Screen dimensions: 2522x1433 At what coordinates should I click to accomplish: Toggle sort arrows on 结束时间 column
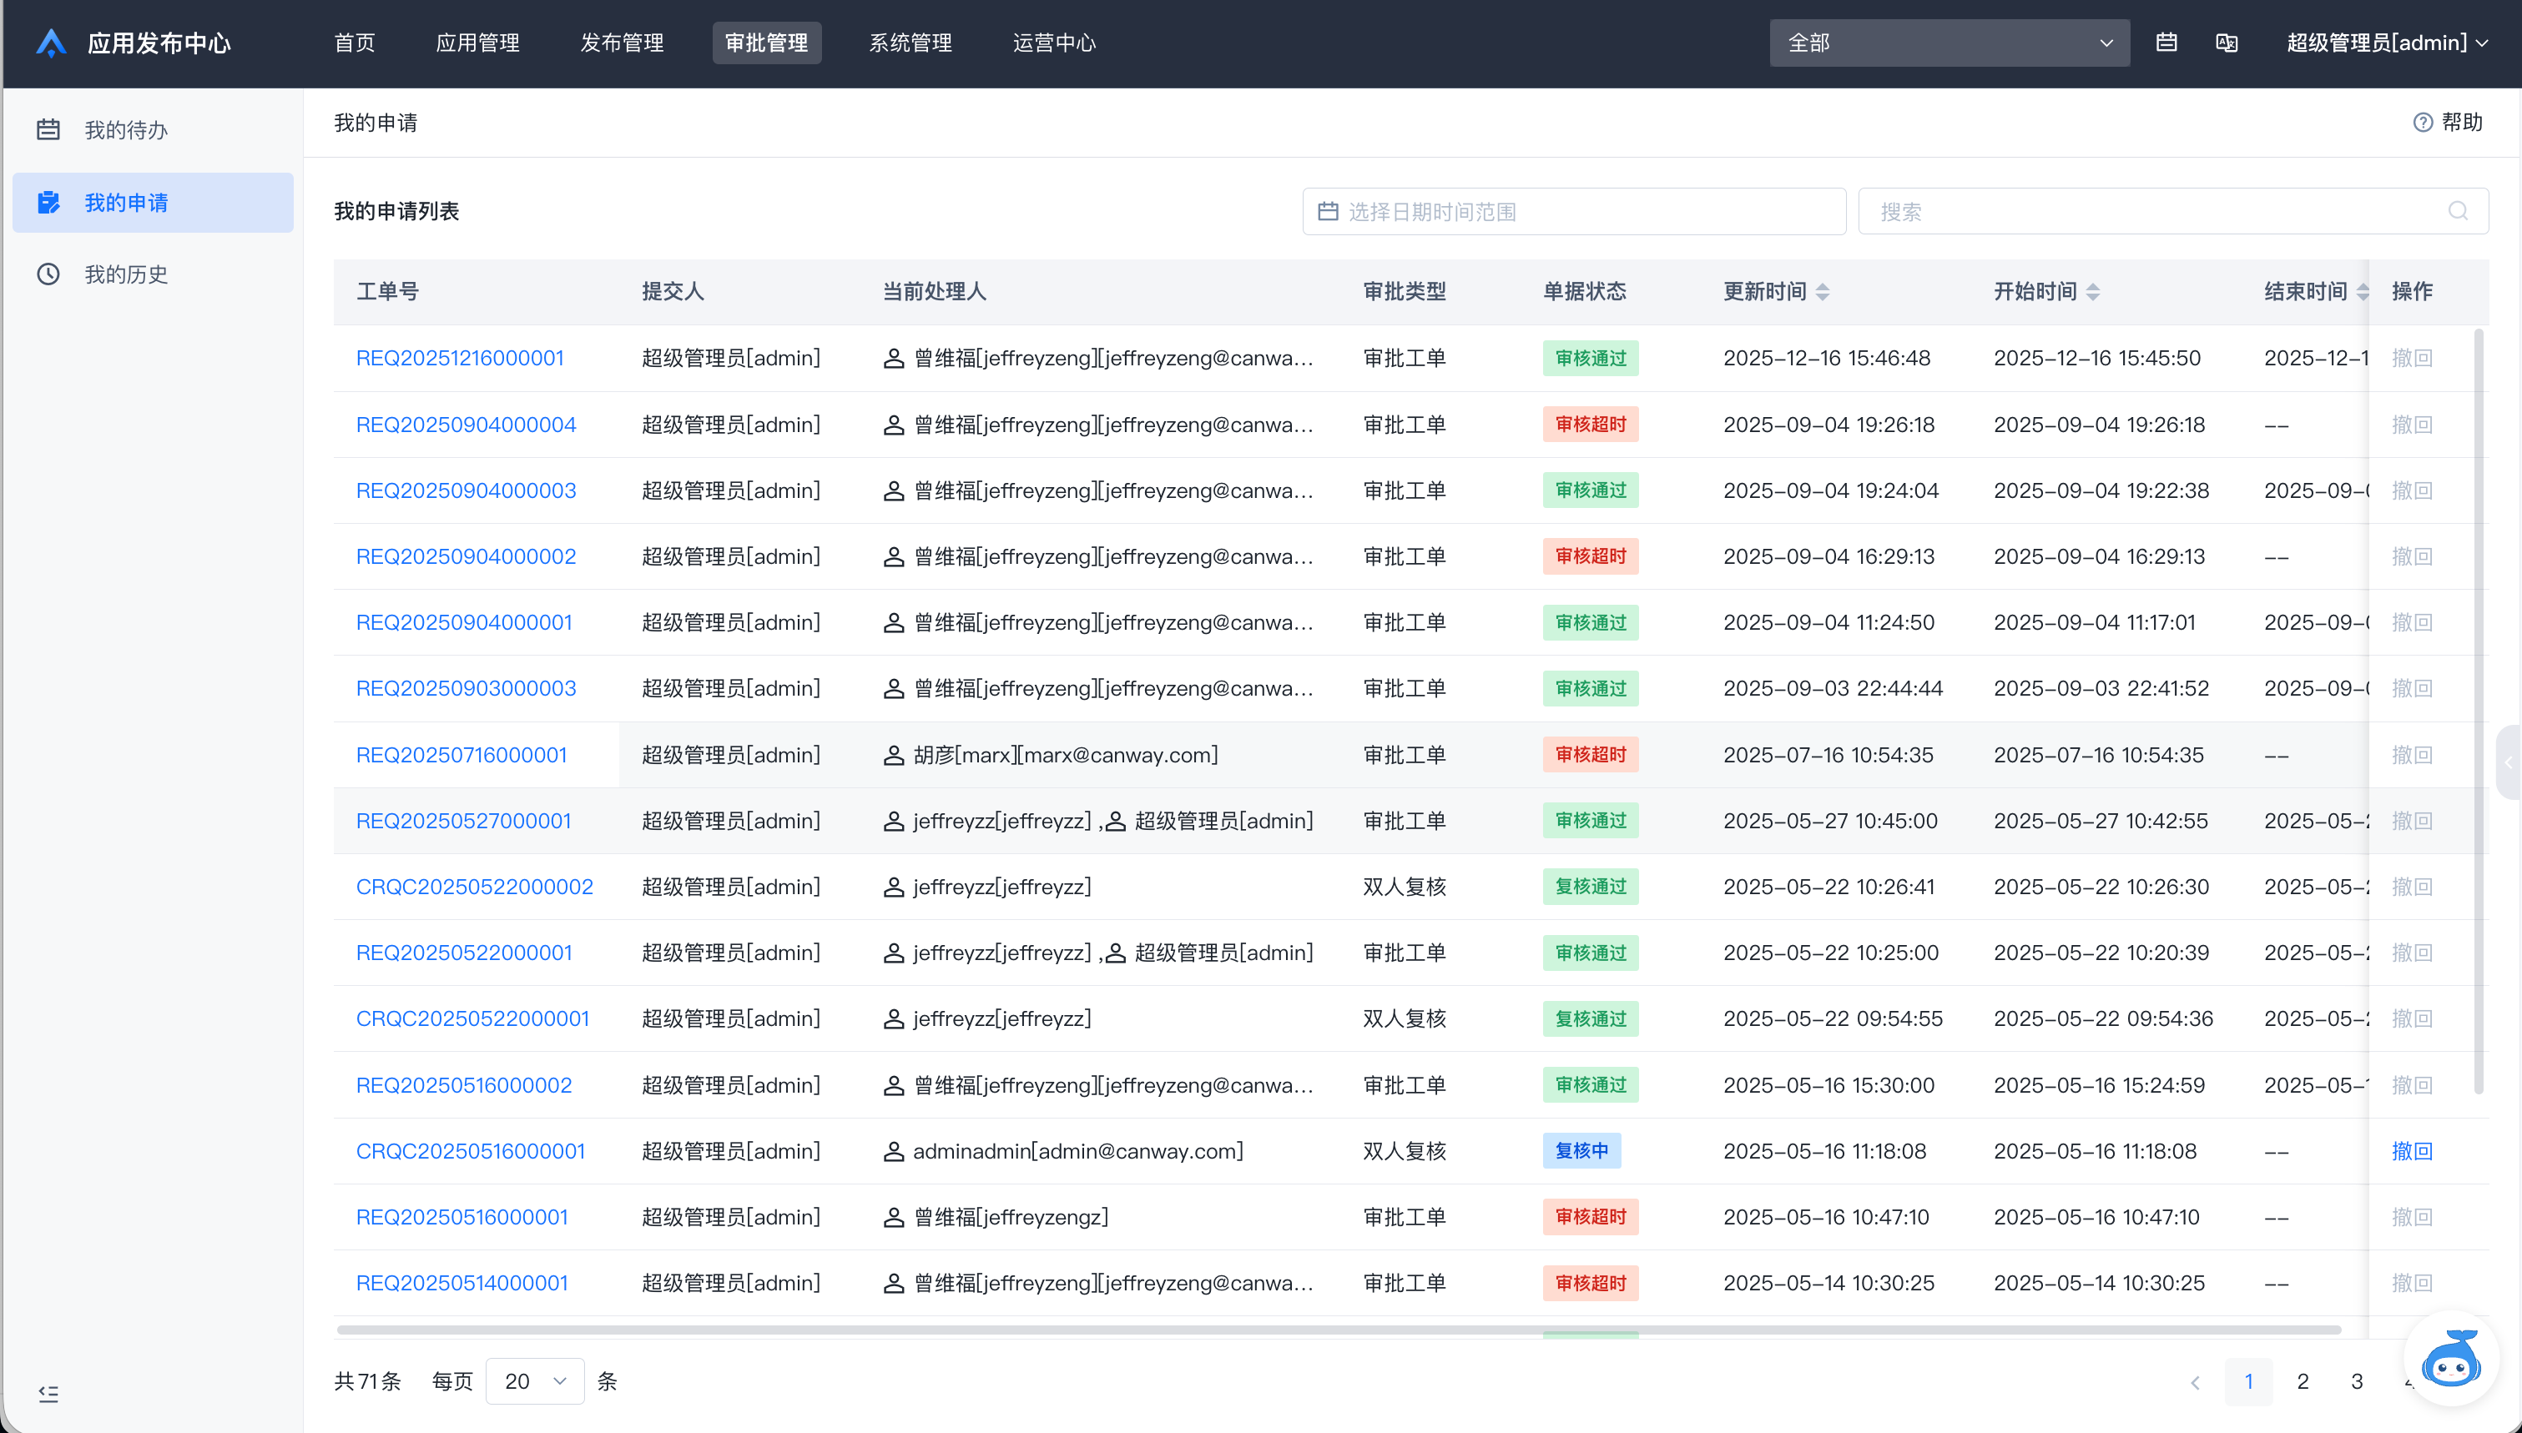(2363, 291)
